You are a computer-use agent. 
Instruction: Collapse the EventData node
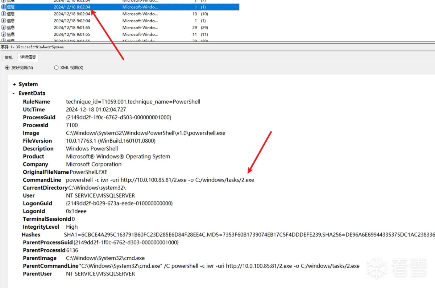click(14, 93)
